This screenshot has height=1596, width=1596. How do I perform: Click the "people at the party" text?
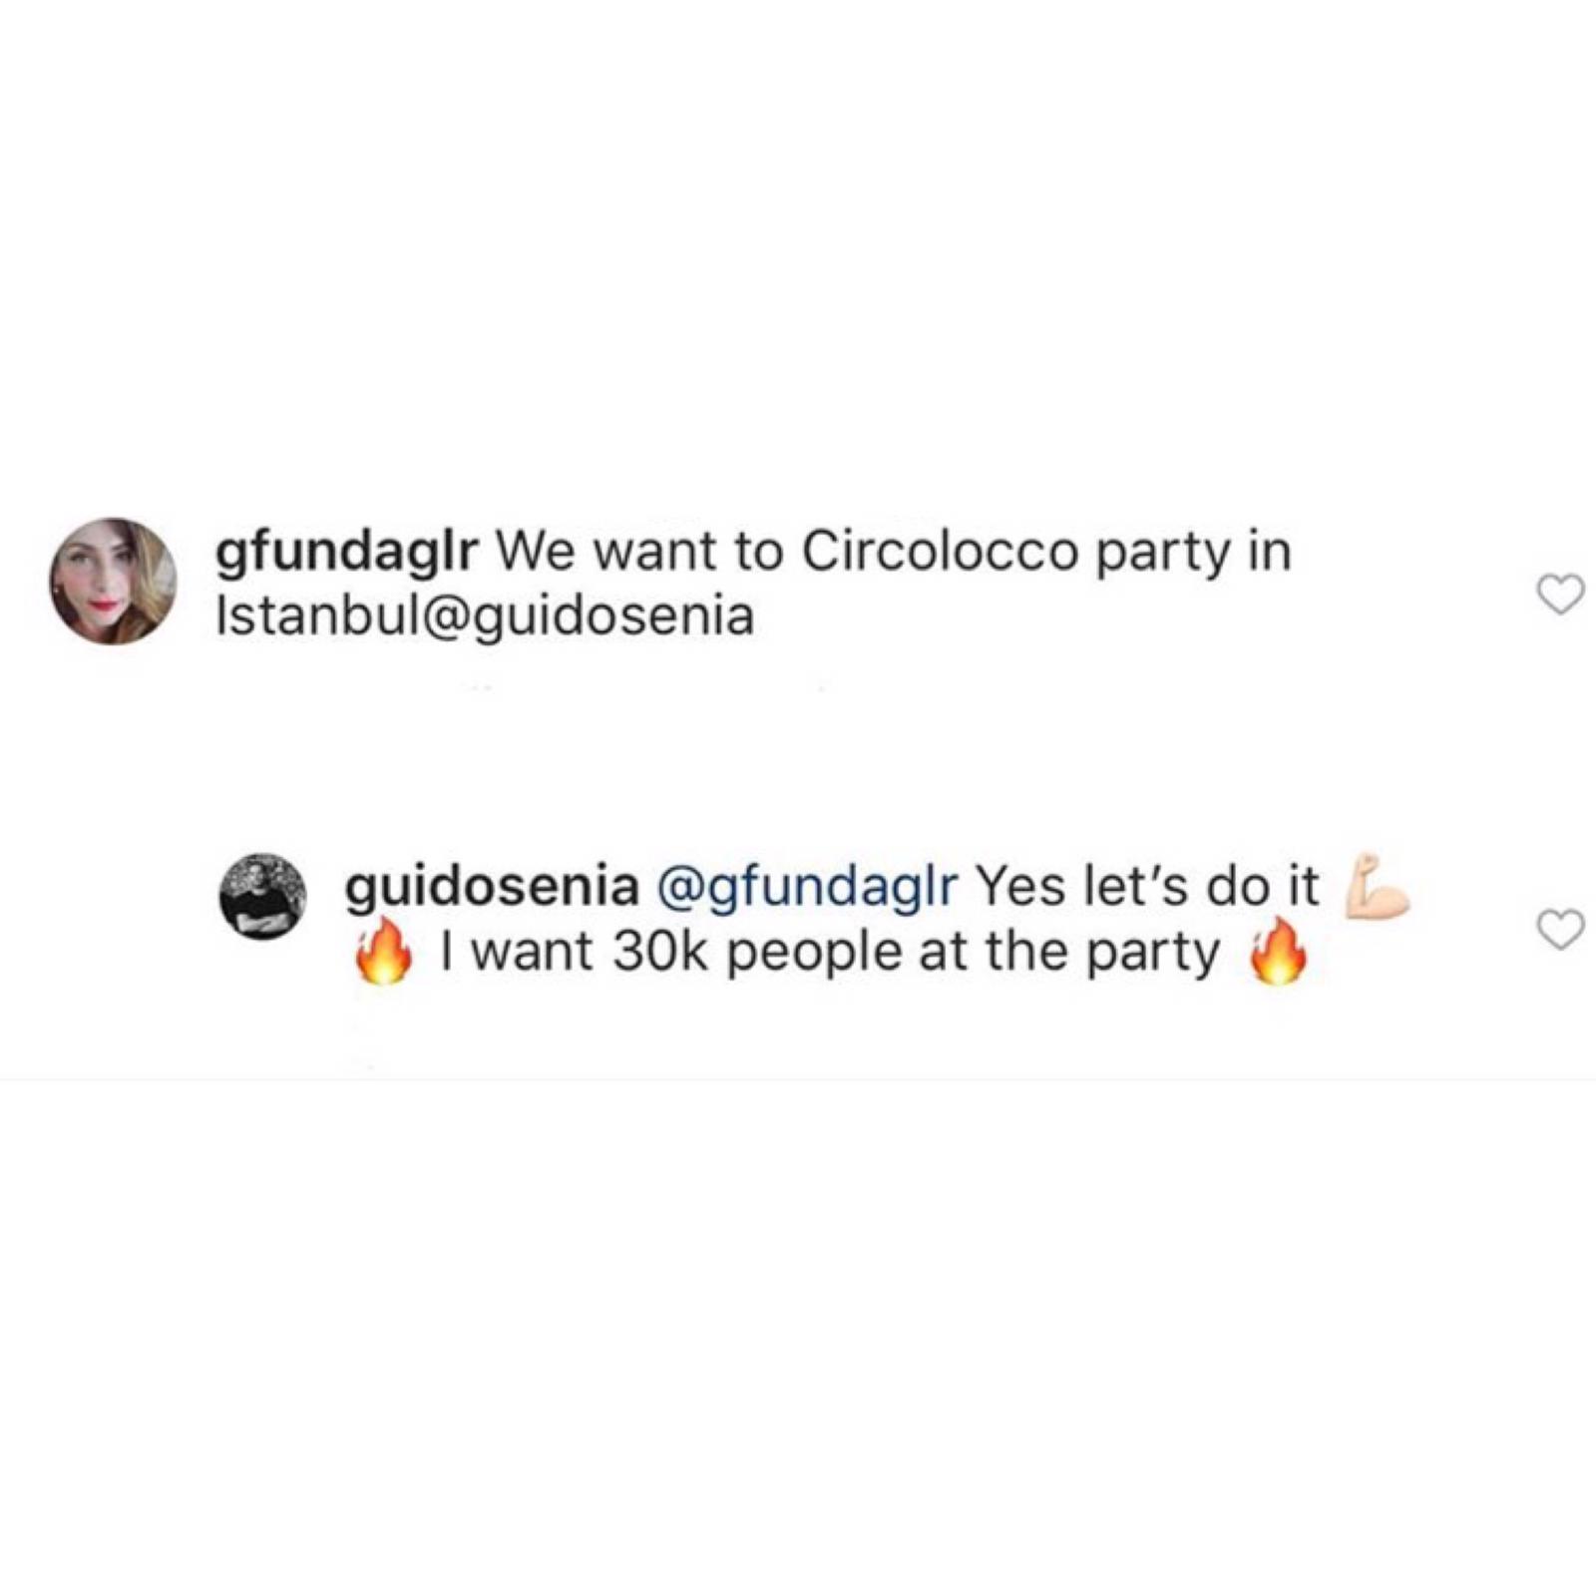pos(973,952)
